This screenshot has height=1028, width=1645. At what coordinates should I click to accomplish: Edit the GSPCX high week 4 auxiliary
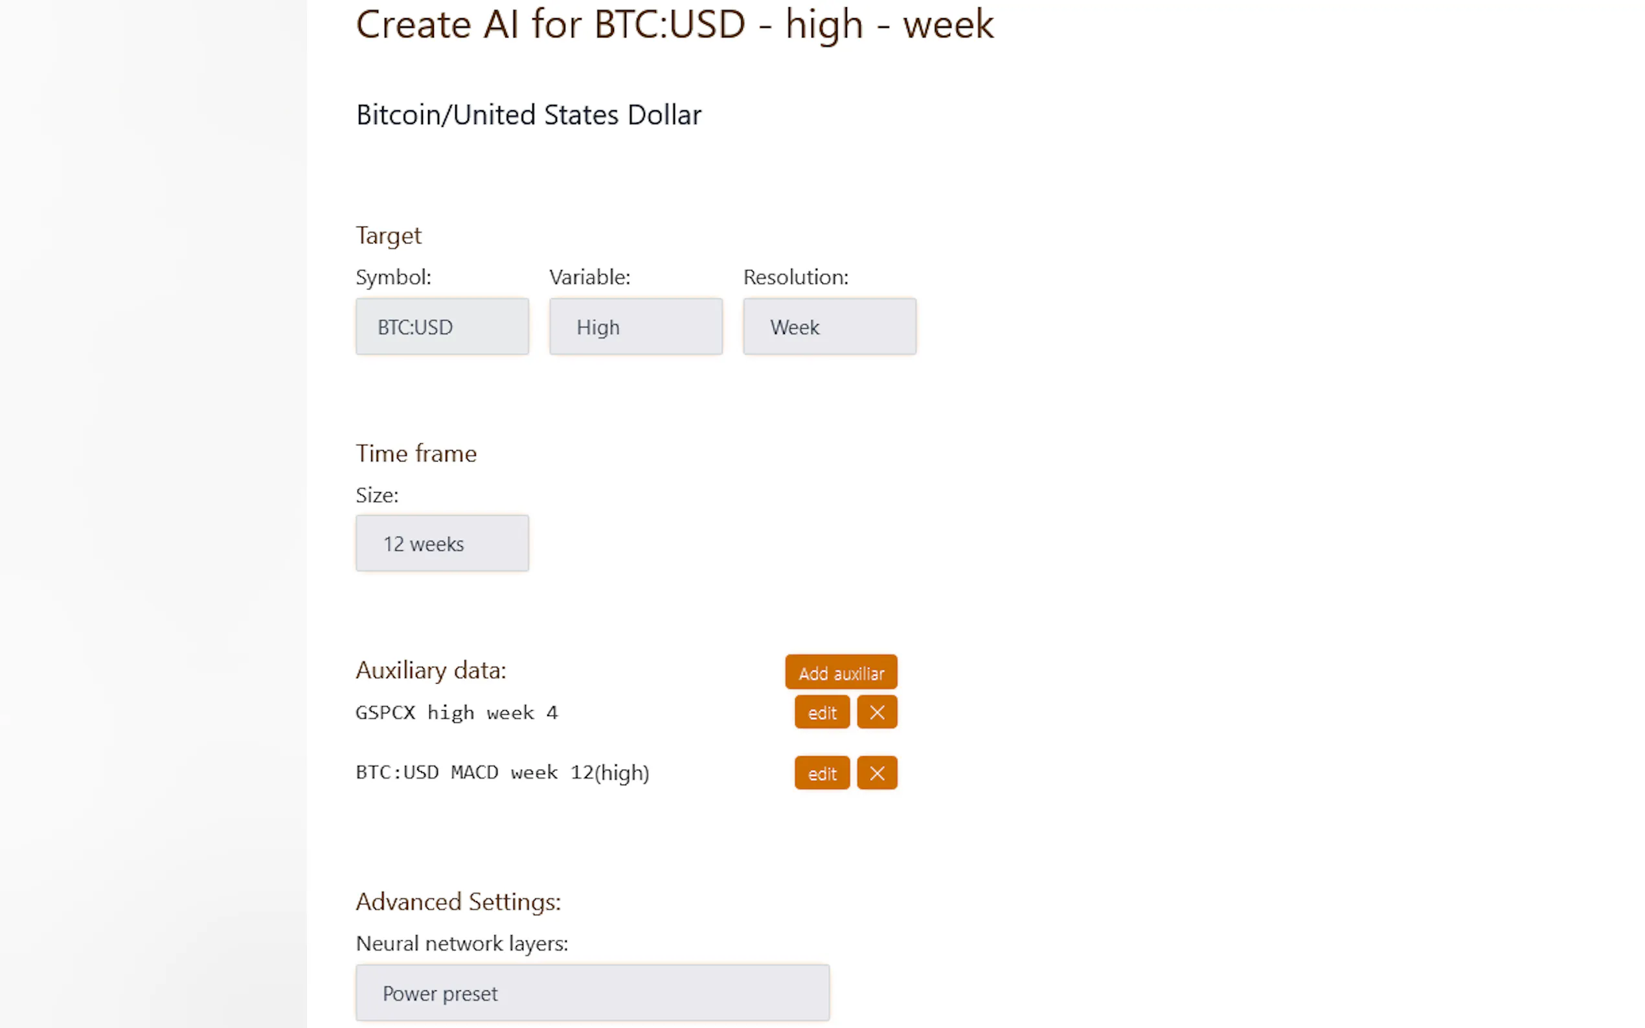point(821,712)
